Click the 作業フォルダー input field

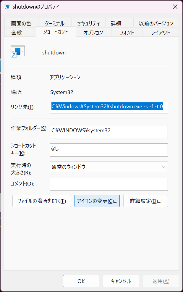coord(109,131)
